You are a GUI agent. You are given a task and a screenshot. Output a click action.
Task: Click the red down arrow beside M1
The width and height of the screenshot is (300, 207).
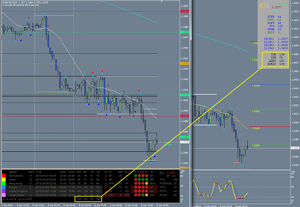(x=106, y=176)
